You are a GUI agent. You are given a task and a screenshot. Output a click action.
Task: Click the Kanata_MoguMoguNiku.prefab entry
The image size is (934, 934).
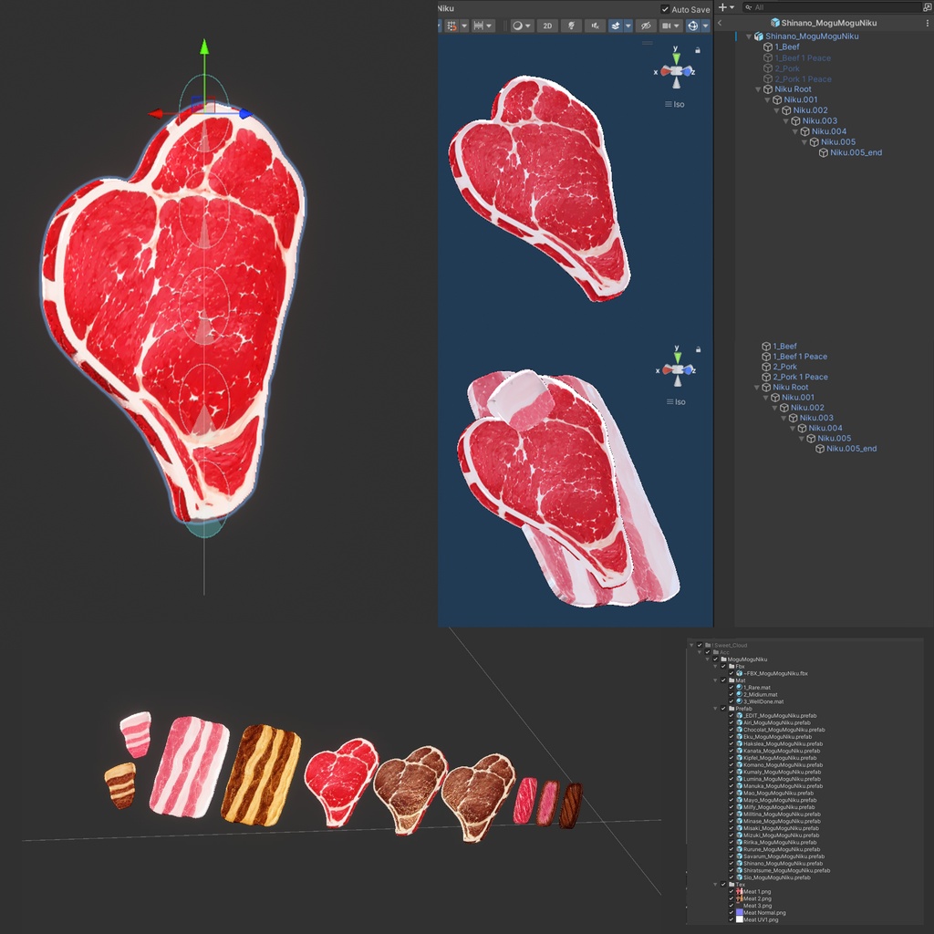[x=781, y=751]
